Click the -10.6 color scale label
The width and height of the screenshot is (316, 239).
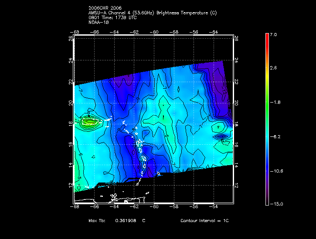(x=276, y=171)
